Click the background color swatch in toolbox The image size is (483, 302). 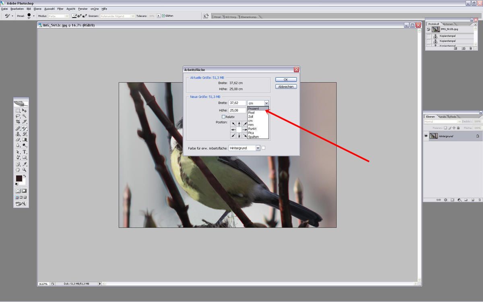point(23,182)
